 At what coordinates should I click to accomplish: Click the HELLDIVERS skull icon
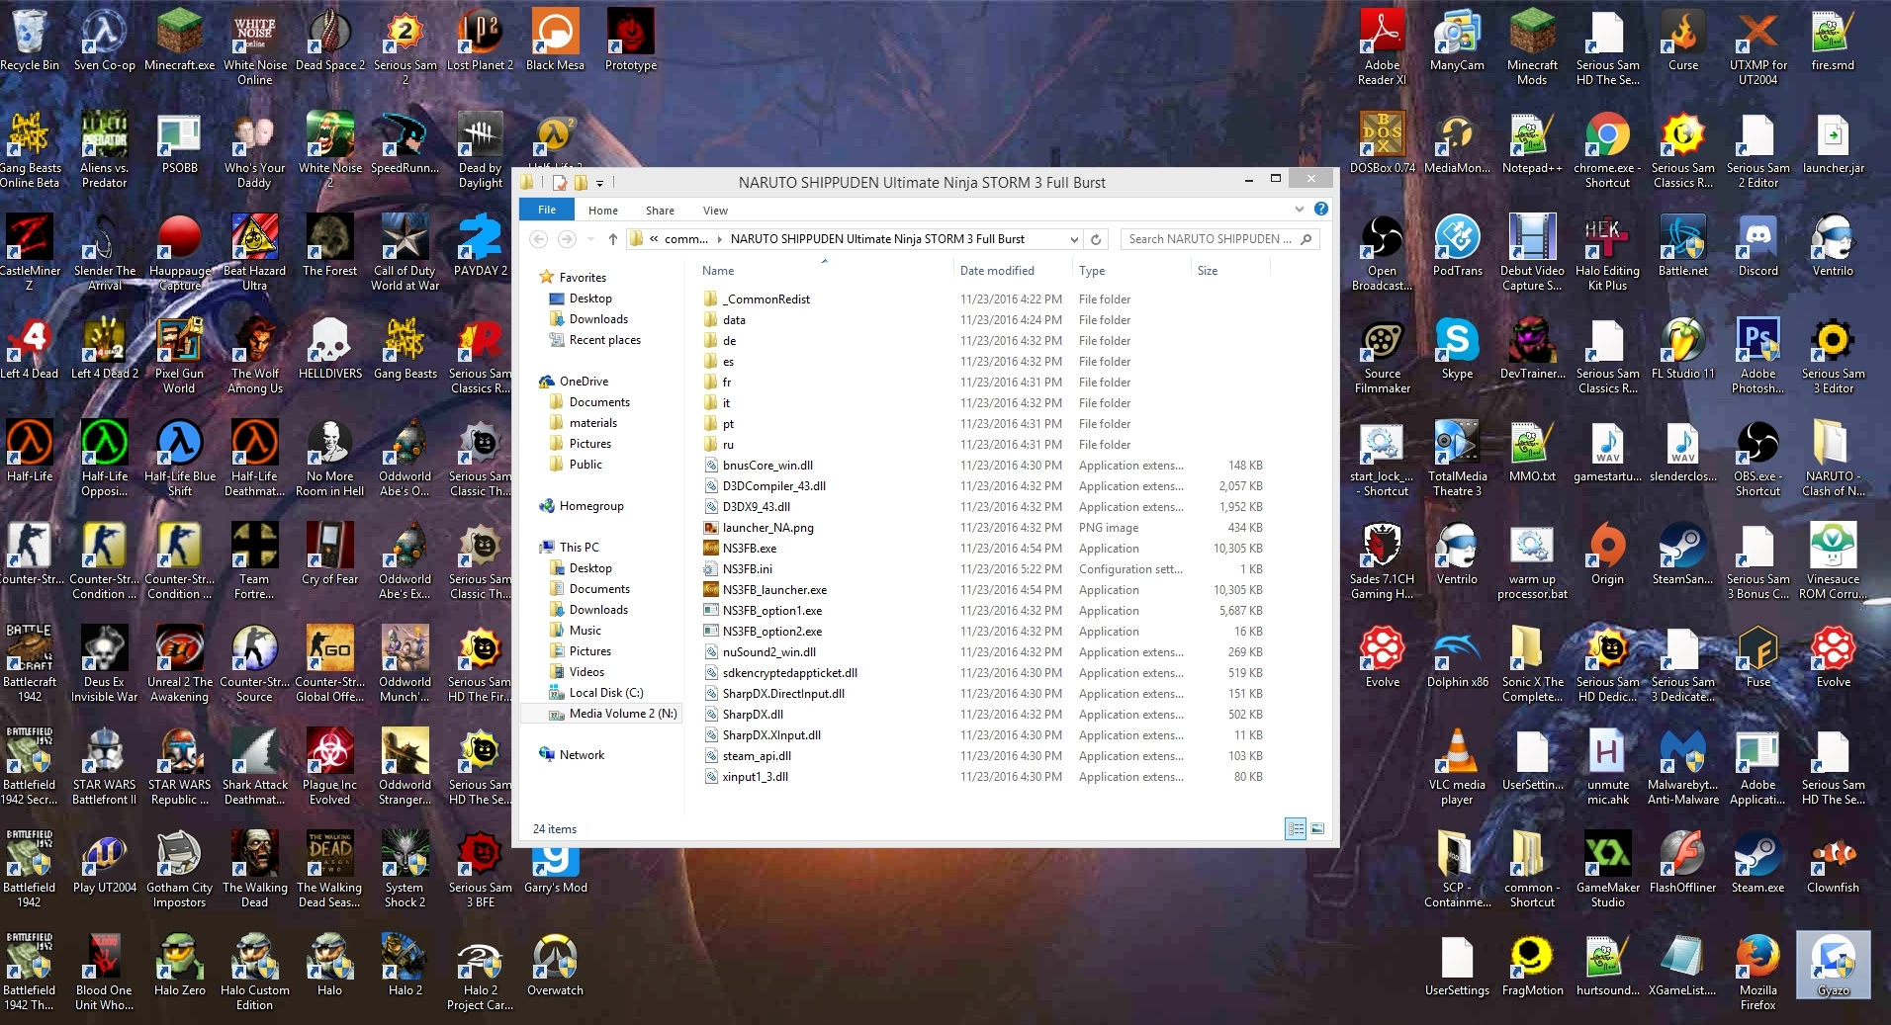330,348
